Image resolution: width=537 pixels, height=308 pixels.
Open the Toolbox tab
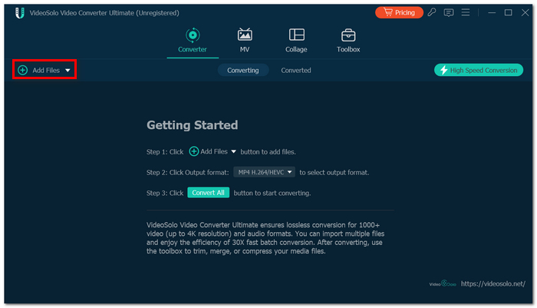(348, 41)
